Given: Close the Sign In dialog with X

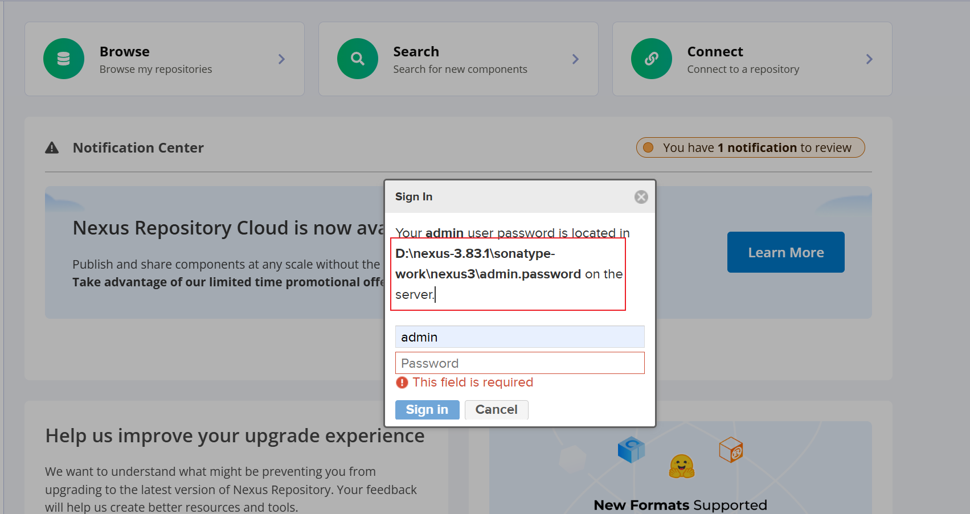Looking at the screenshot, I should 641,197.
